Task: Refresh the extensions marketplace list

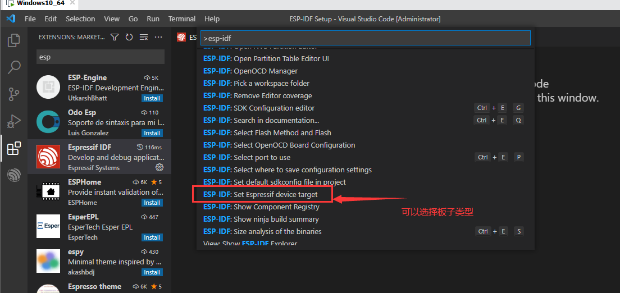Action: coord(129,38)
